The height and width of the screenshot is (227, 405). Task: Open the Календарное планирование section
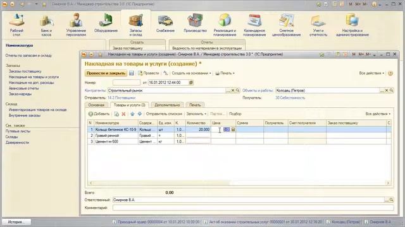coord(254,25)
